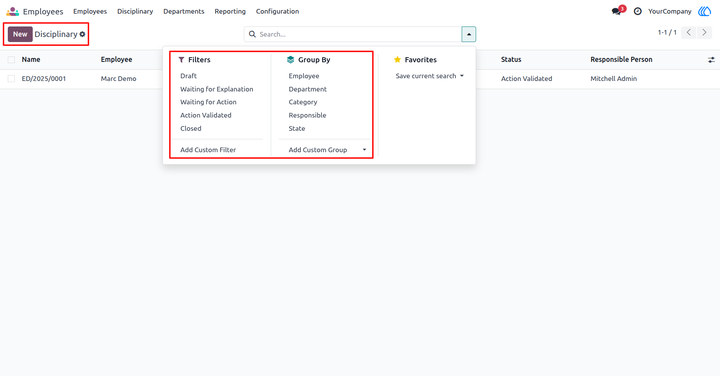Expand Save current search dropdown
720x376 pixels.
click(x=430, y=76)
